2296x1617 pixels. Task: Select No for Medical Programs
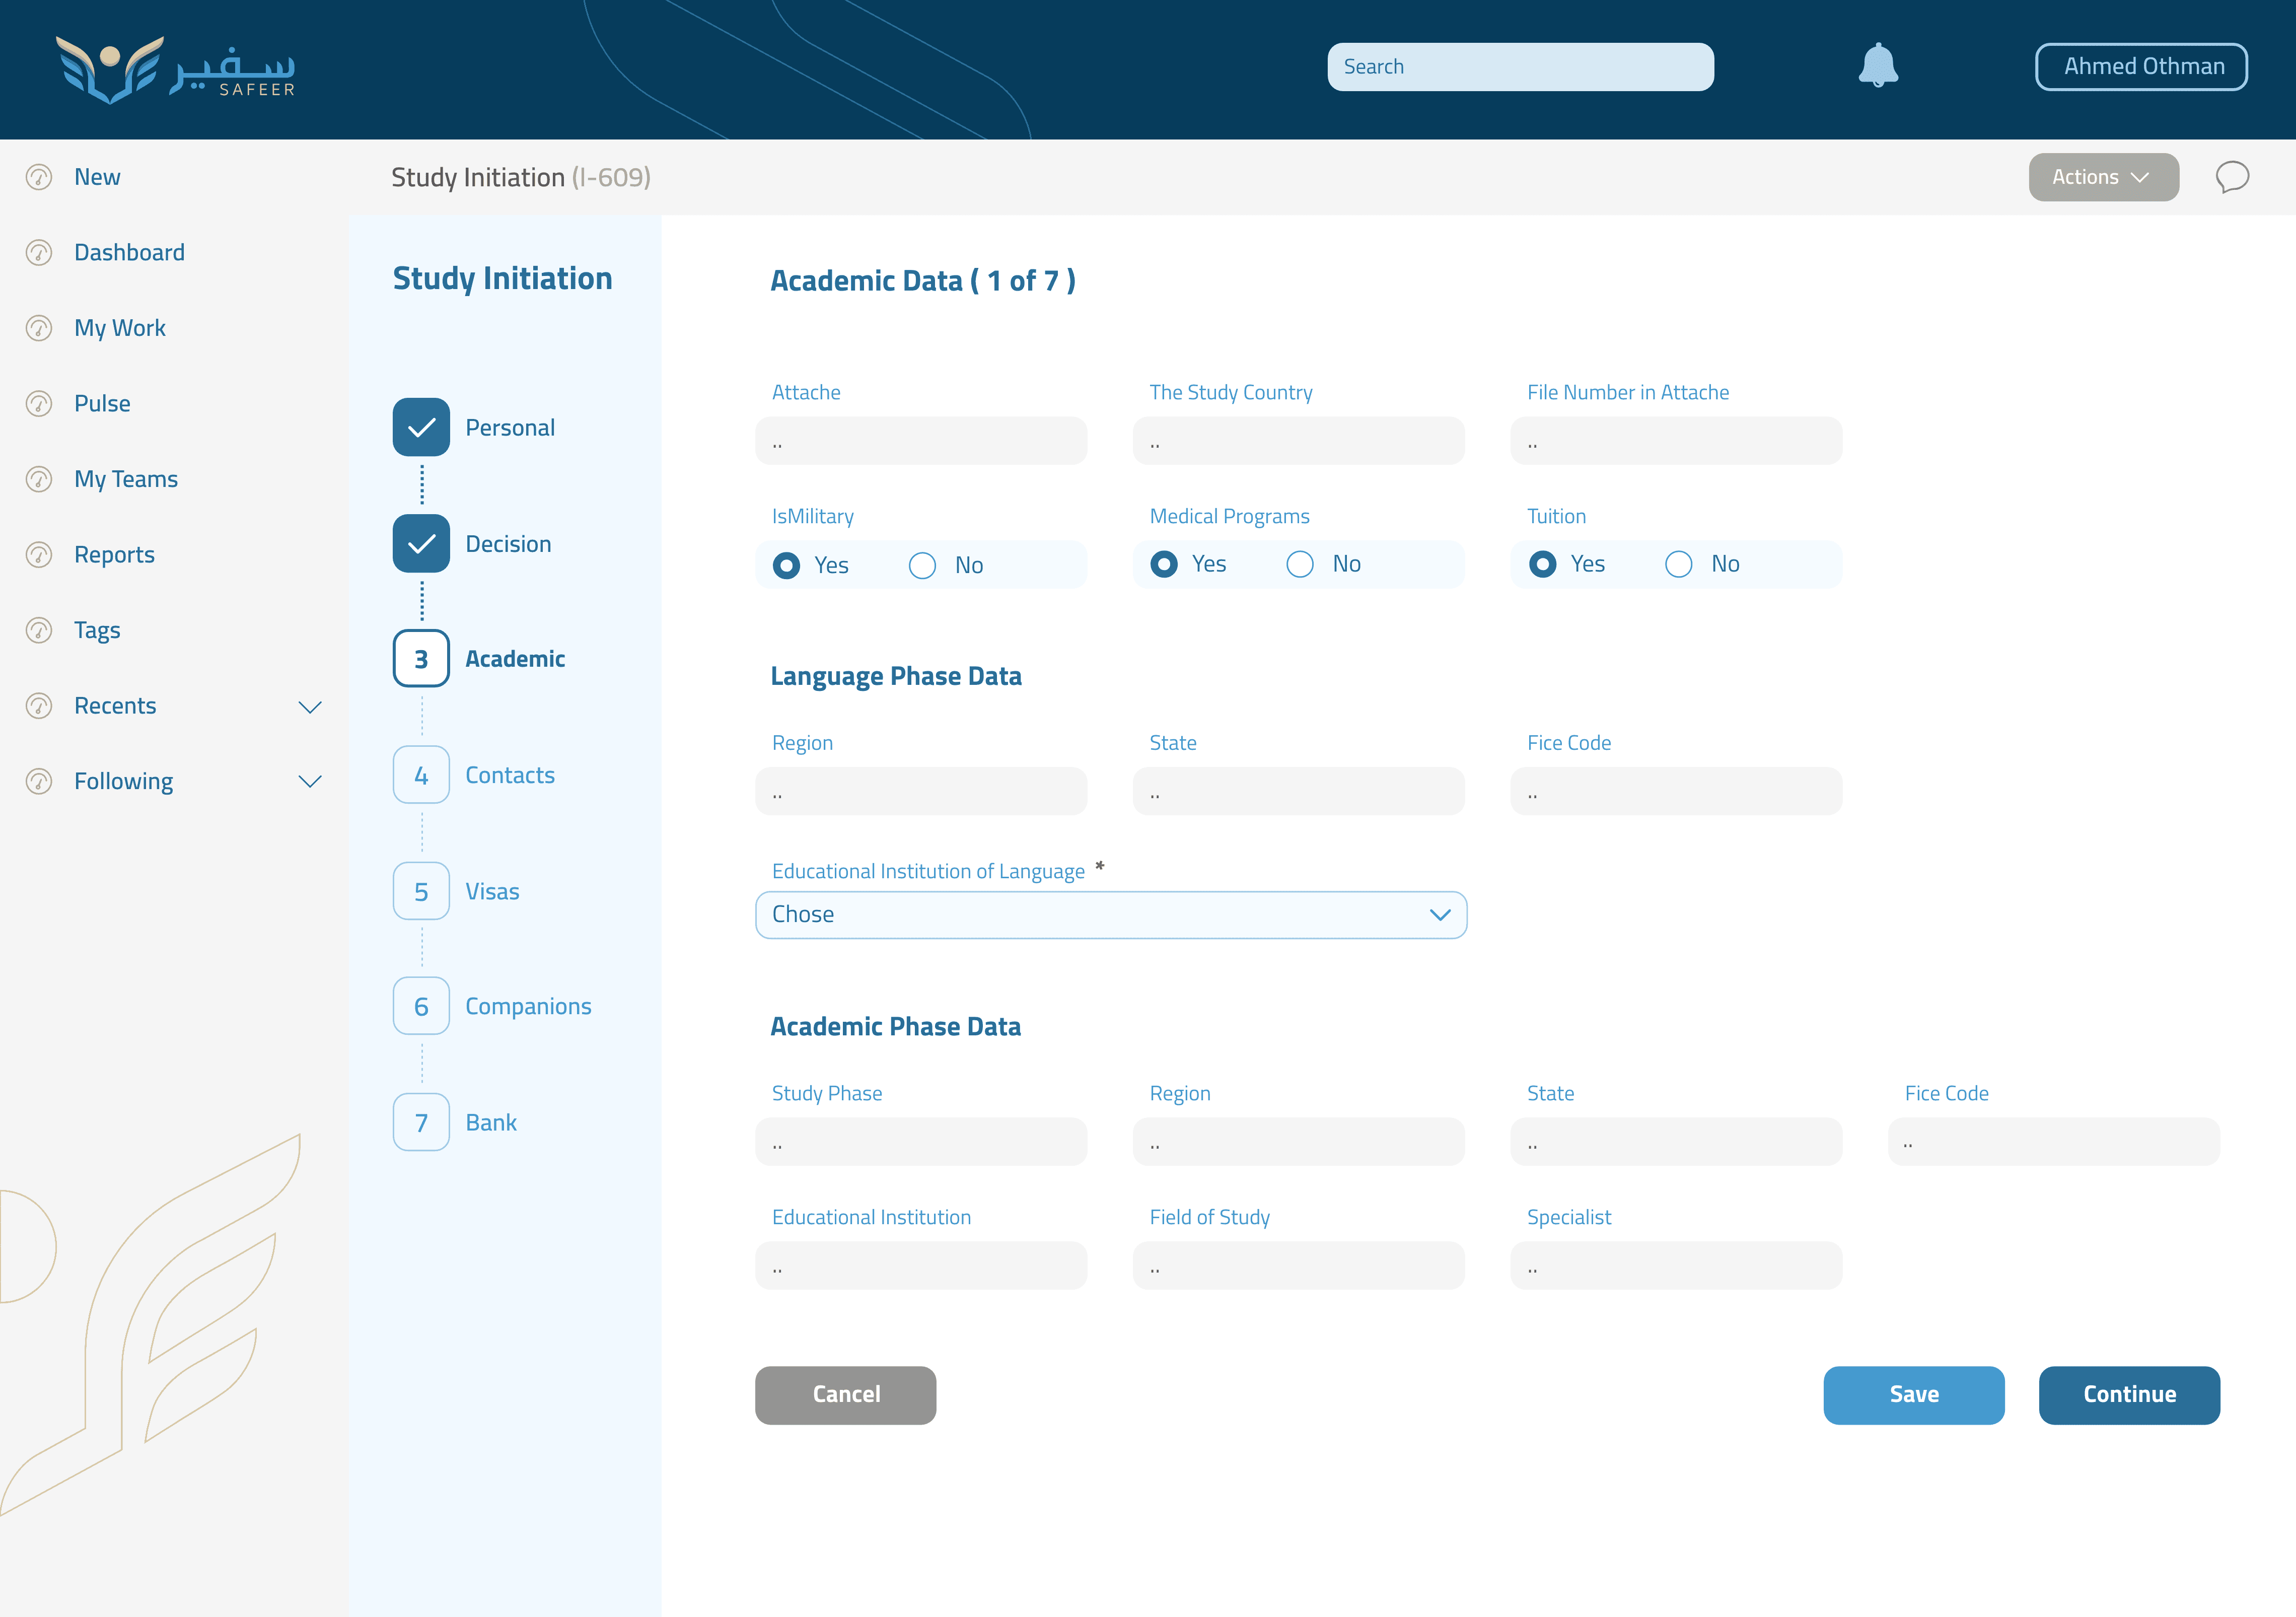click(x=1299, y=565)
